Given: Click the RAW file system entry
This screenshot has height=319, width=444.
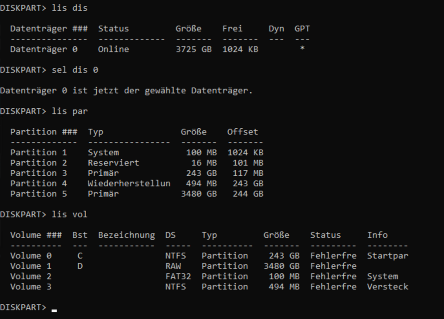Looking at the screenshot, I should 173,266.
